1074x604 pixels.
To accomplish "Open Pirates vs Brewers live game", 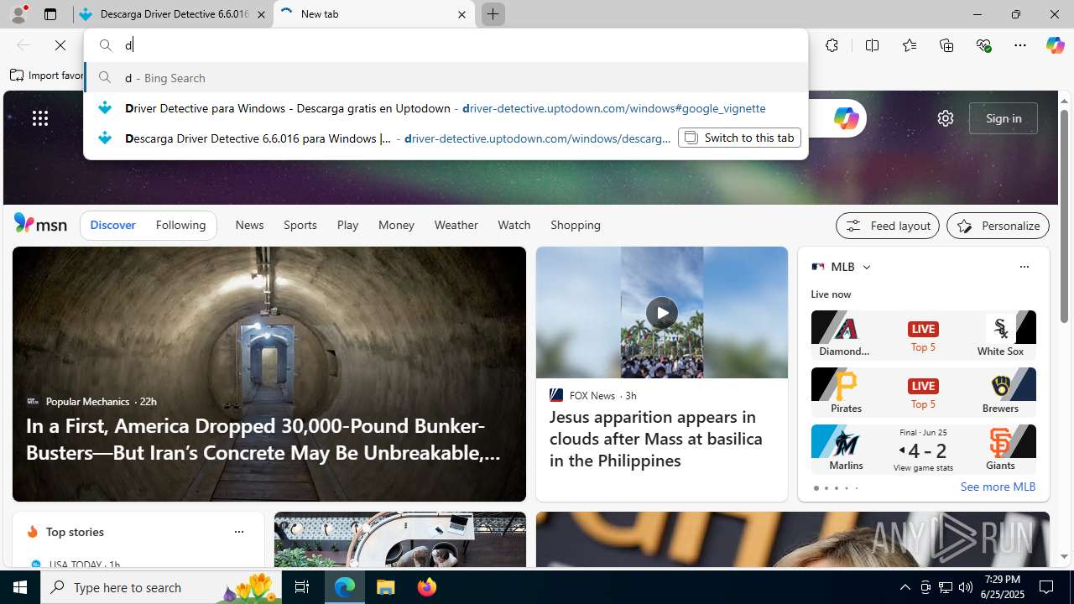I will [x=923, y=392].
